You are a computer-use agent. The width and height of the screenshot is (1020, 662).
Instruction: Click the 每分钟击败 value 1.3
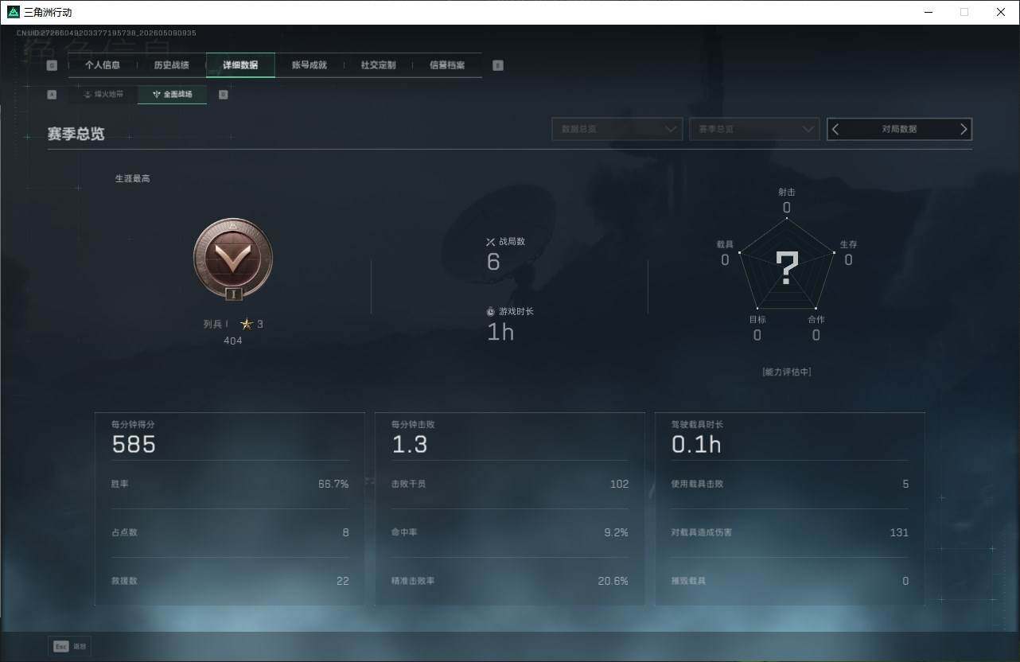coord(410,444)
